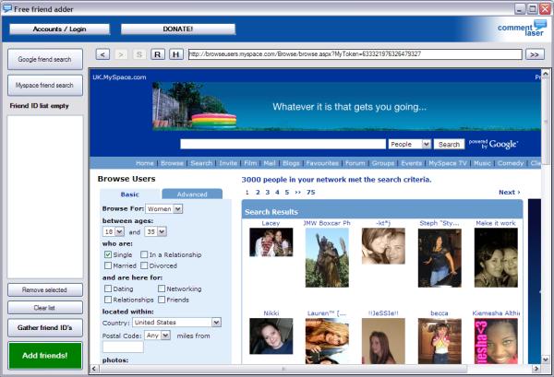This screenshot has width=554, height=377.
Task: Click the postal code input box
Action: [x=123, y=347]
